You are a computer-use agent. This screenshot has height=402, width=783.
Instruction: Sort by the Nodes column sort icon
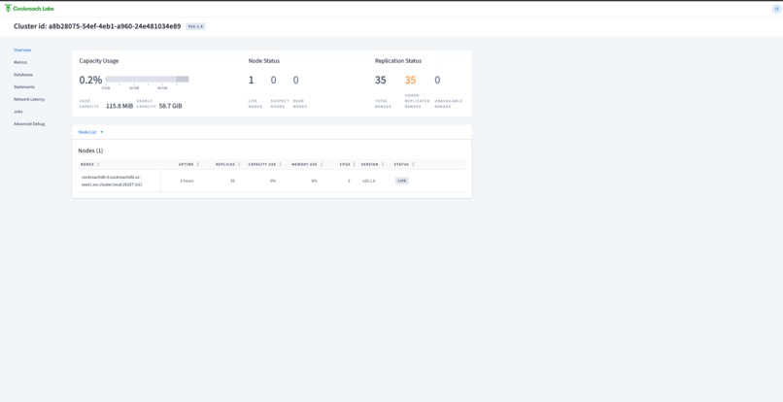98,164
